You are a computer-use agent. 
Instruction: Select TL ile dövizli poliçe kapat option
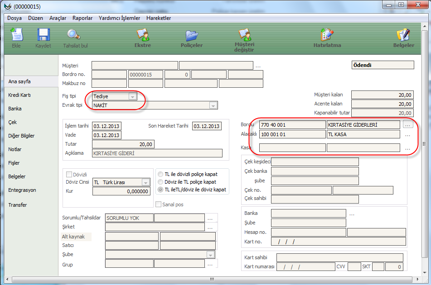(160, 174)
